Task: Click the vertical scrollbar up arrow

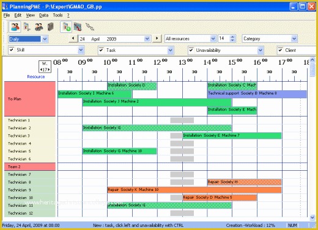Action: pos(312,60)
